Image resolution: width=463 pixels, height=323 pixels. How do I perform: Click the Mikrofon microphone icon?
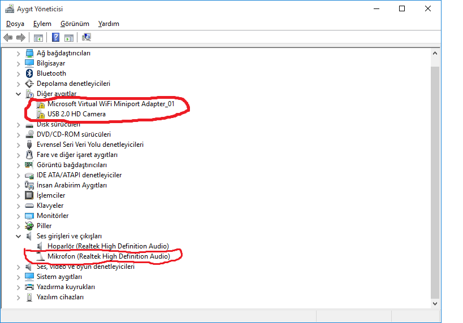click(41, 256)
